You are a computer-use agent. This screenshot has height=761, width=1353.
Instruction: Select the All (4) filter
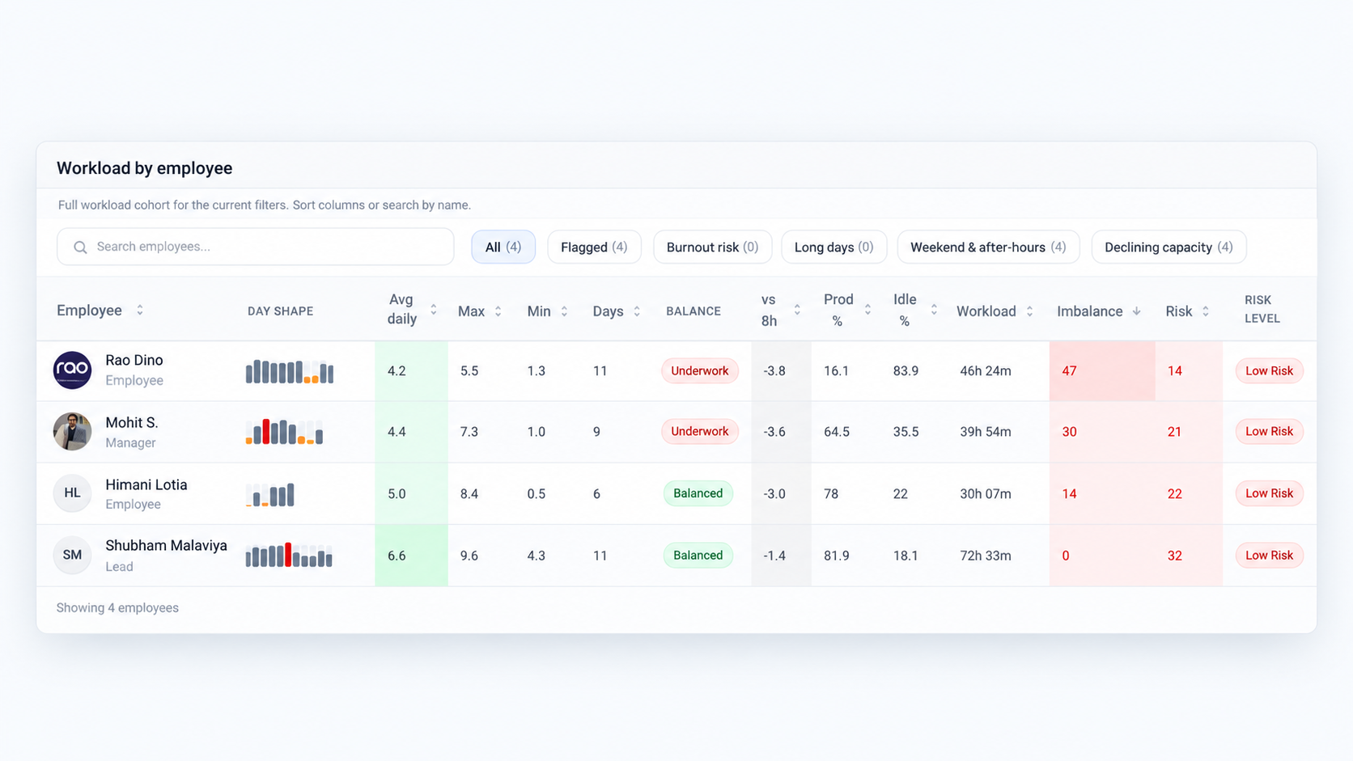click(503, 247)
